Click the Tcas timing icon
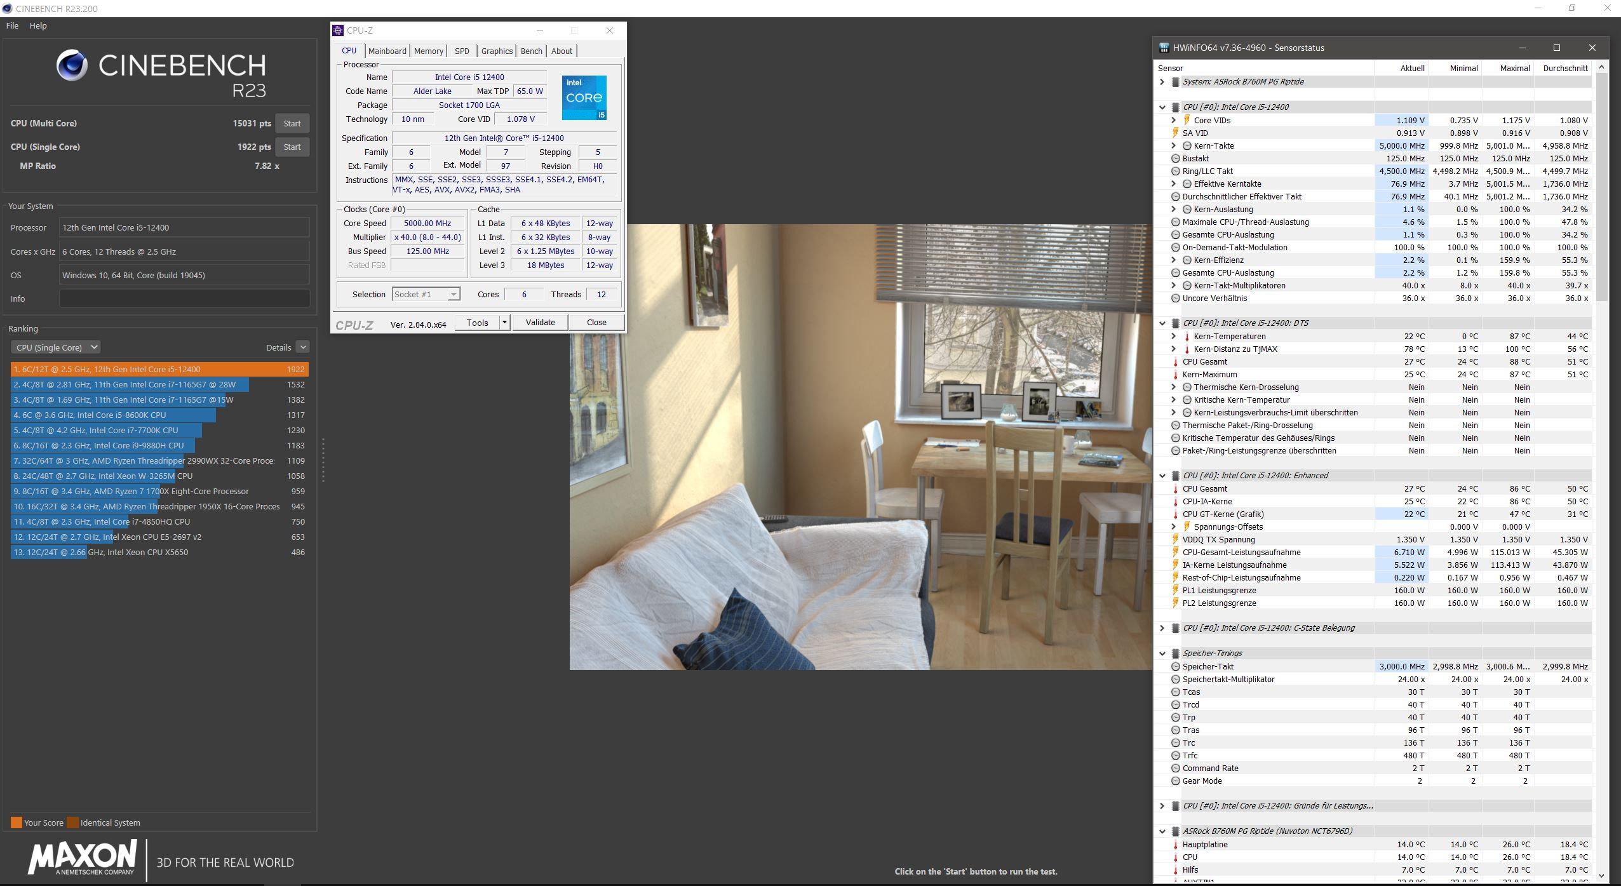Screen dimensions: 1621x886 [x=1175, y=692]
